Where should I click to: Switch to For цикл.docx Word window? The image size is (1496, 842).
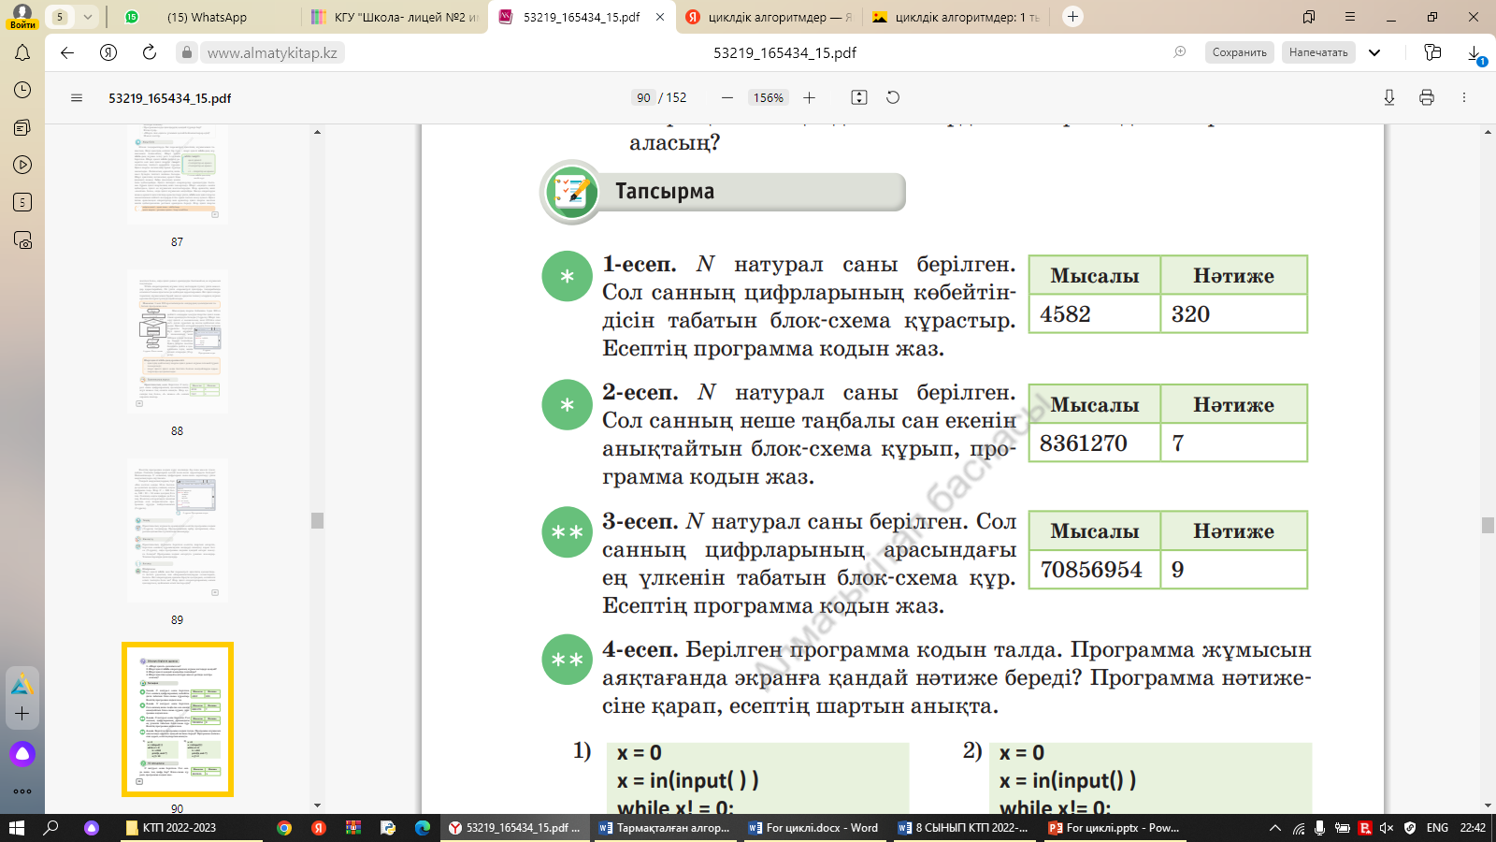pos(813,828)
